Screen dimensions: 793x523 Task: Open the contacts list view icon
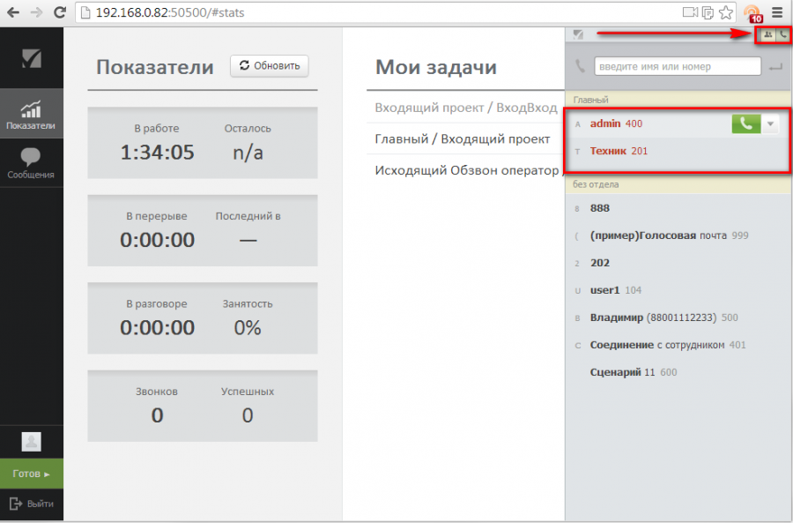(767, 34)
